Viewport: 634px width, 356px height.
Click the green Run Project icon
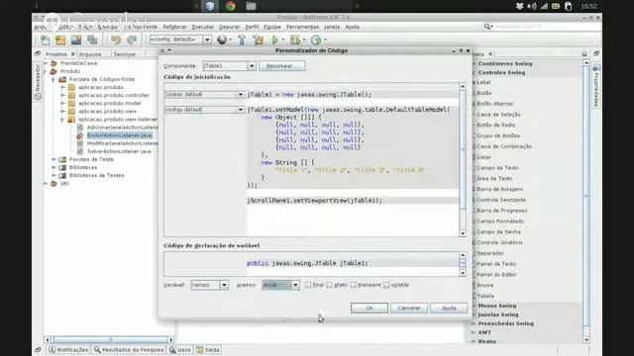[x=275, y=40]
